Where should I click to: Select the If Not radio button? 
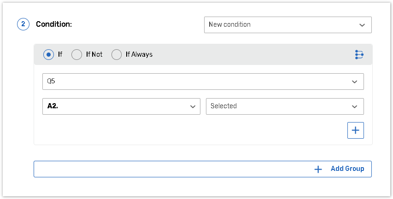tap(76, 54)
